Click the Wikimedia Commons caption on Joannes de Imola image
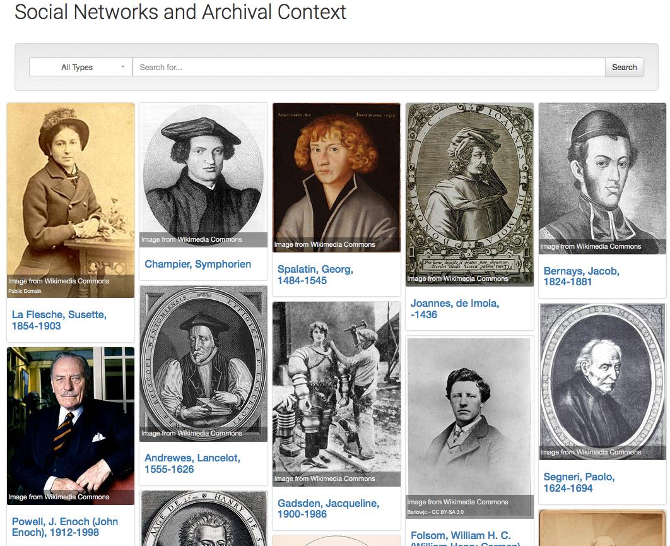This screenshot has height=546, width=670. 457,278
